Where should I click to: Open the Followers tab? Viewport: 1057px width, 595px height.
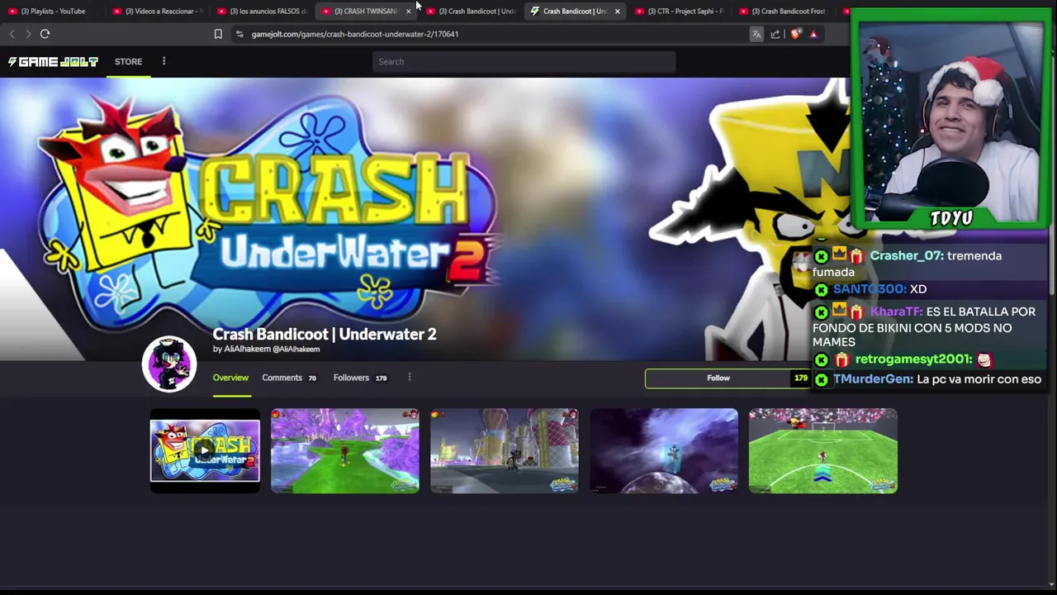click(360, 378)
